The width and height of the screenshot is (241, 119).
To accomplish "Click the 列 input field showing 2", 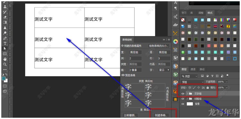I will (135, 58).
